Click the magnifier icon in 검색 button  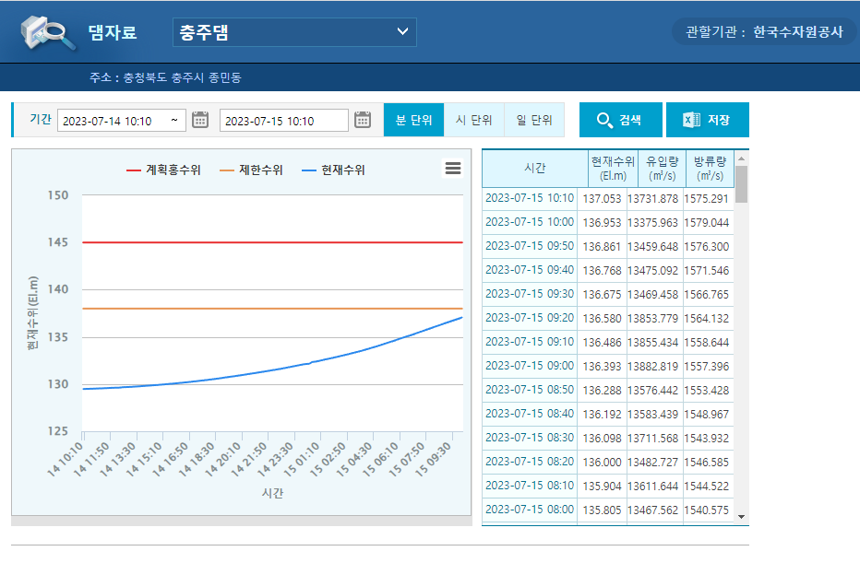click(604, 120)
